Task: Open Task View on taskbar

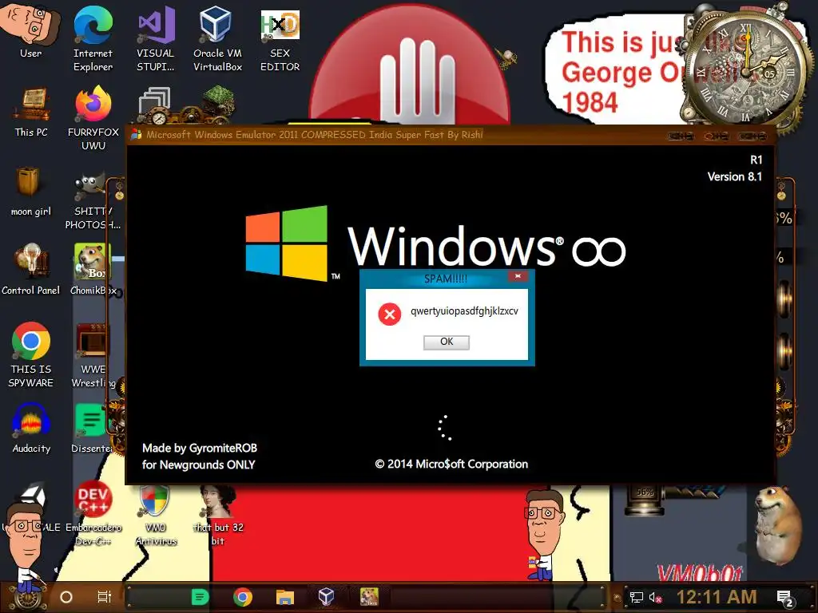Action: 105,597
